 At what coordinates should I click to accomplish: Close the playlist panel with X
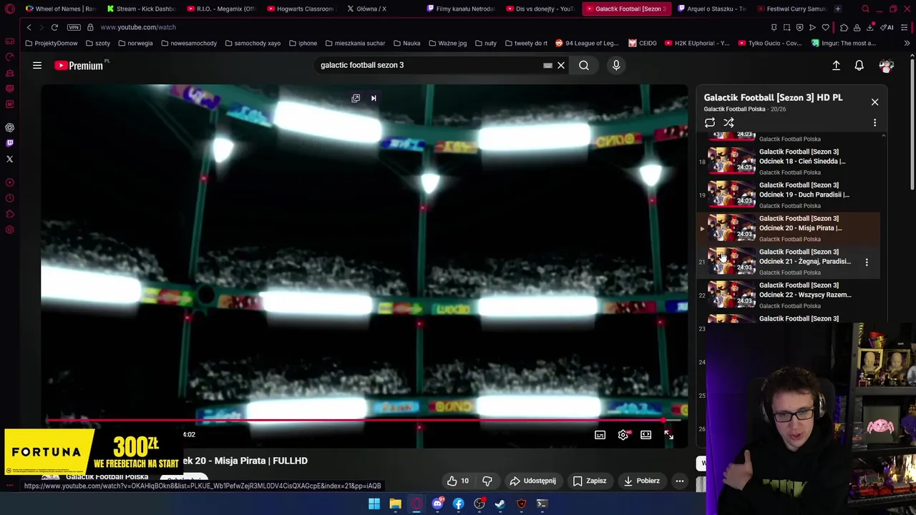click(x=874, y=102)
